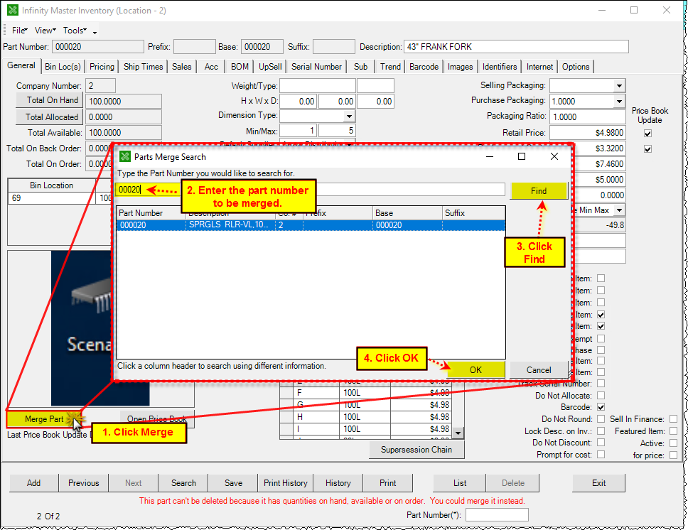Viewport: 688px width, 530px height.
Task: Expand the Purchase Packaging dropdown
Action: point(618,102)
